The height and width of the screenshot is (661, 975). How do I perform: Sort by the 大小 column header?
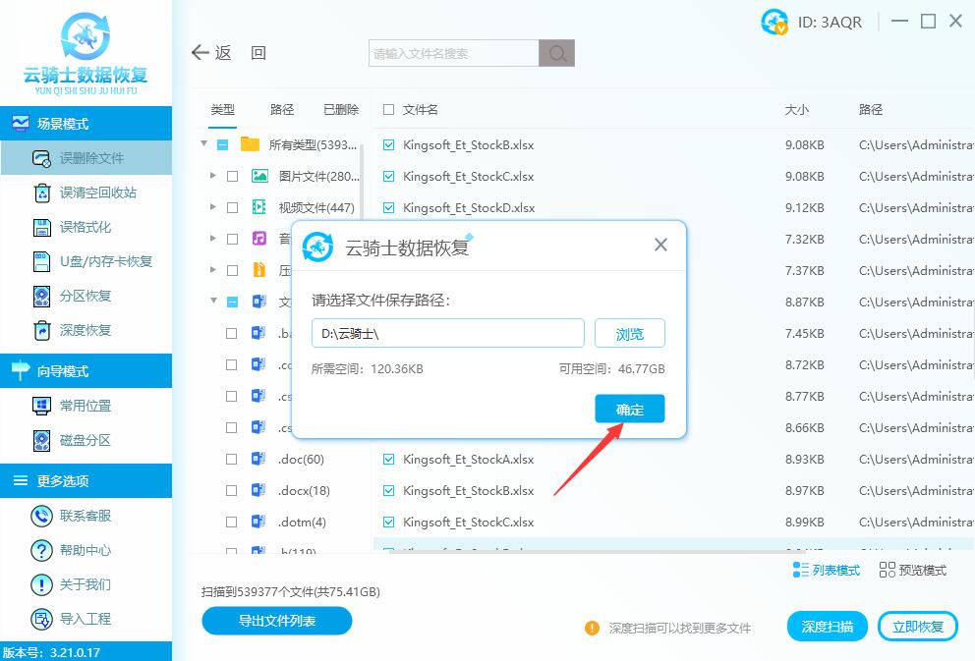point(796,110)
